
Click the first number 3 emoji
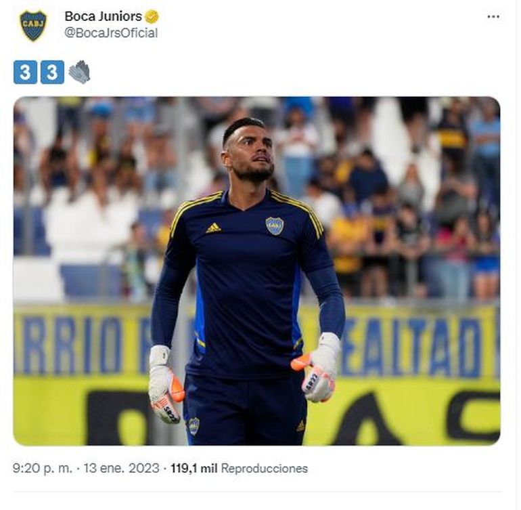pyautogui.click(x=25, y=72)
